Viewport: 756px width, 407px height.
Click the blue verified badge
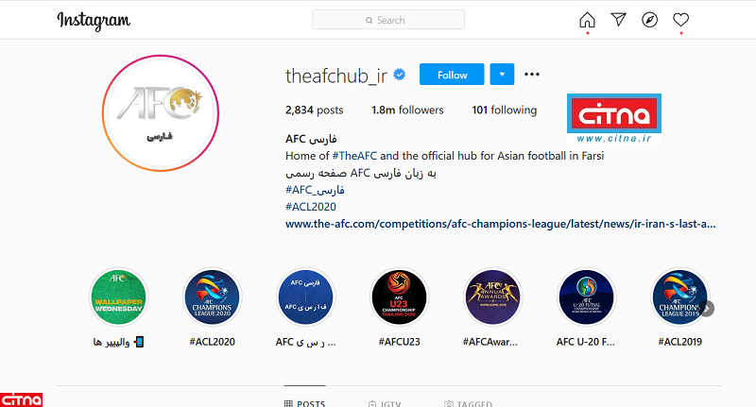click(399, 75)
